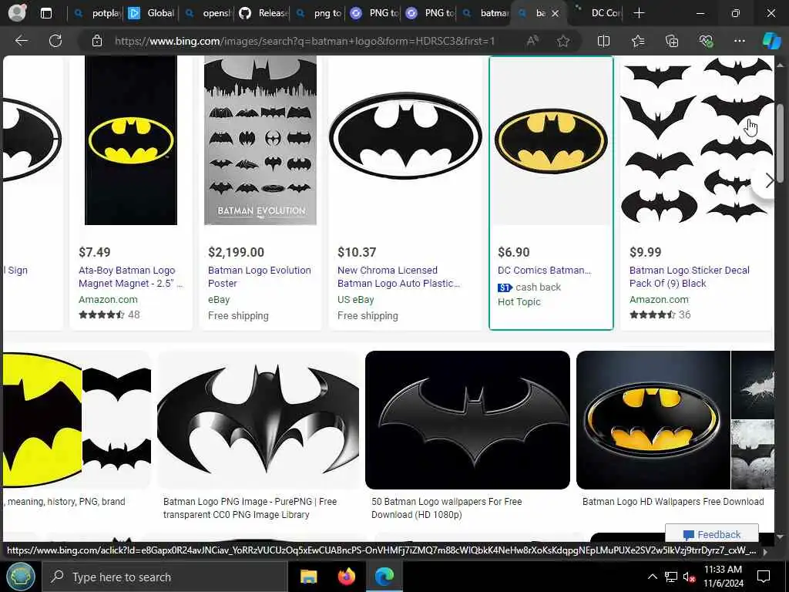The height and width of the screenshot is (592, 789).
Task: Open the notification center icon
Action: [764, 577]
